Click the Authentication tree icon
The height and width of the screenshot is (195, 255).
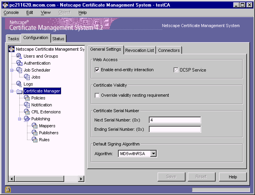tap(19, 63)
